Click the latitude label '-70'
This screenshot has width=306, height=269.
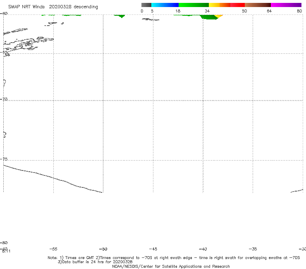pyautogui.click(x=4, y=99)
